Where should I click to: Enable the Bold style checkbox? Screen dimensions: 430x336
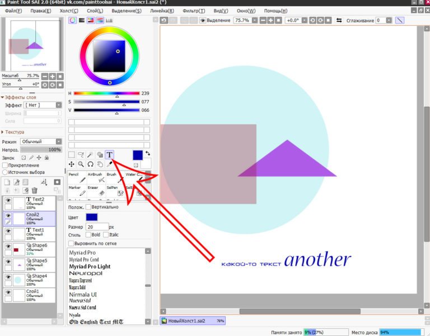click(x=88, y=235)
